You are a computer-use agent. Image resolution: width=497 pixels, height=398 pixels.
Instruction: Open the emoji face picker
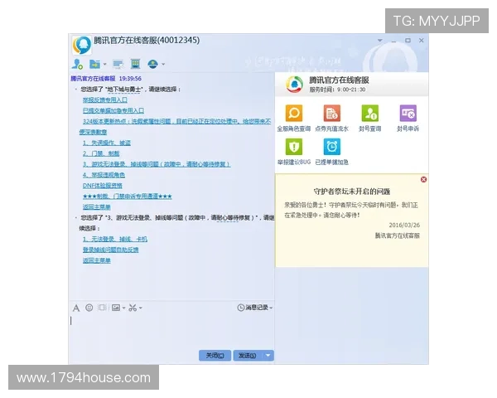click(x=89, y=308)
